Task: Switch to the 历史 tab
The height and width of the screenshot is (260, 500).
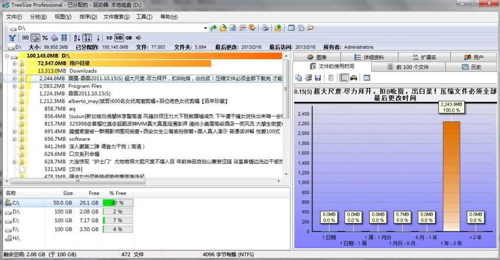Action: coord(471,67)
